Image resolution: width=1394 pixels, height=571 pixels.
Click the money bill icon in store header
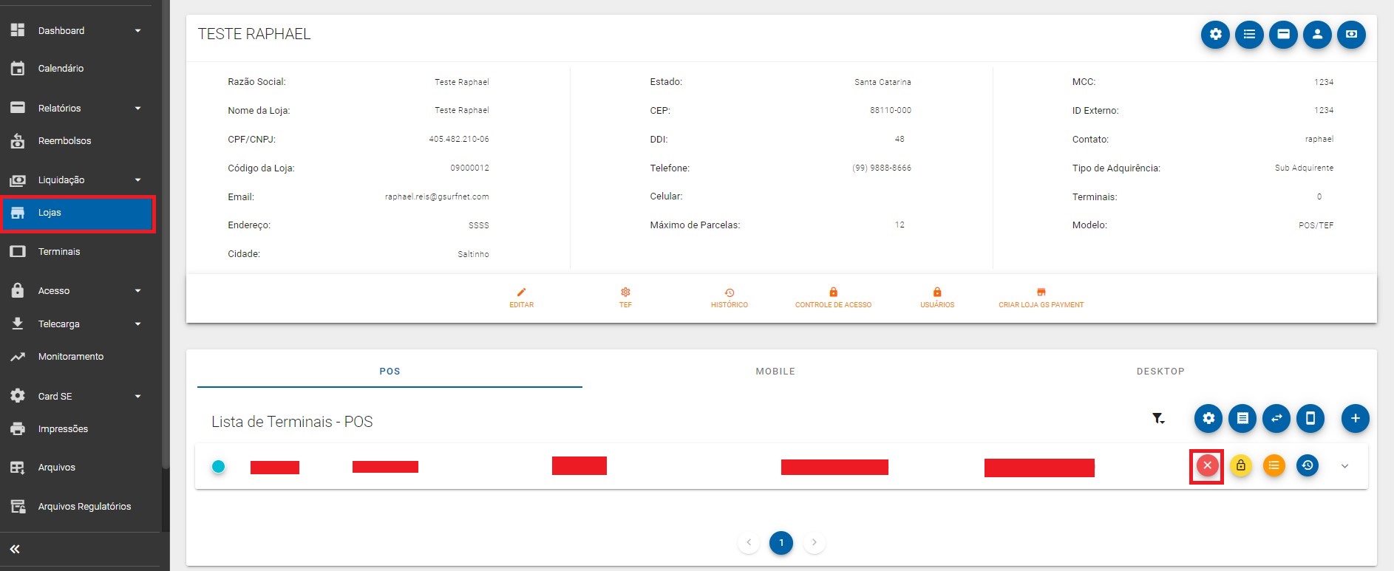(x=1351, y=34)
